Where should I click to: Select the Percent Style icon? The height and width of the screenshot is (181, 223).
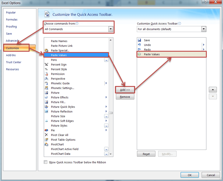pyautogui.click(x=46, y=69)
